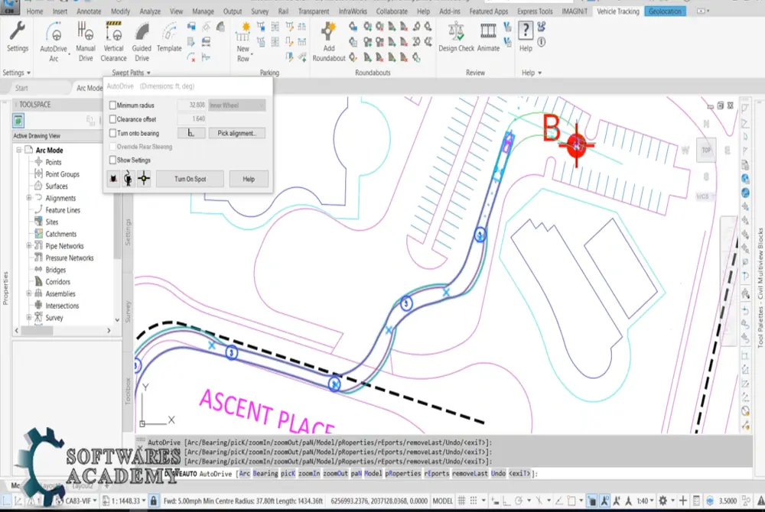Click the bug icon in AutoDrive dialog
This screenshot has height=512, width=765.
point(113,179)
